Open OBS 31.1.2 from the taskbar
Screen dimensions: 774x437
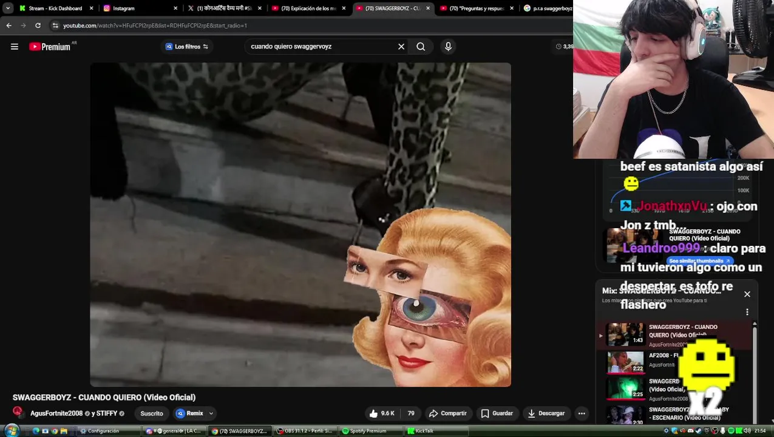305,431
